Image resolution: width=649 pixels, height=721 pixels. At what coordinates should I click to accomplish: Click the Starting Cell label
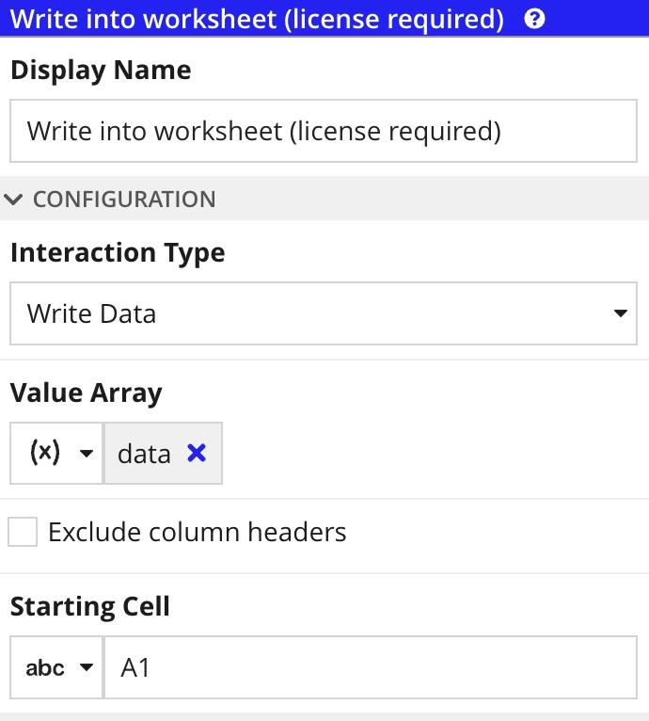[90, 606]
